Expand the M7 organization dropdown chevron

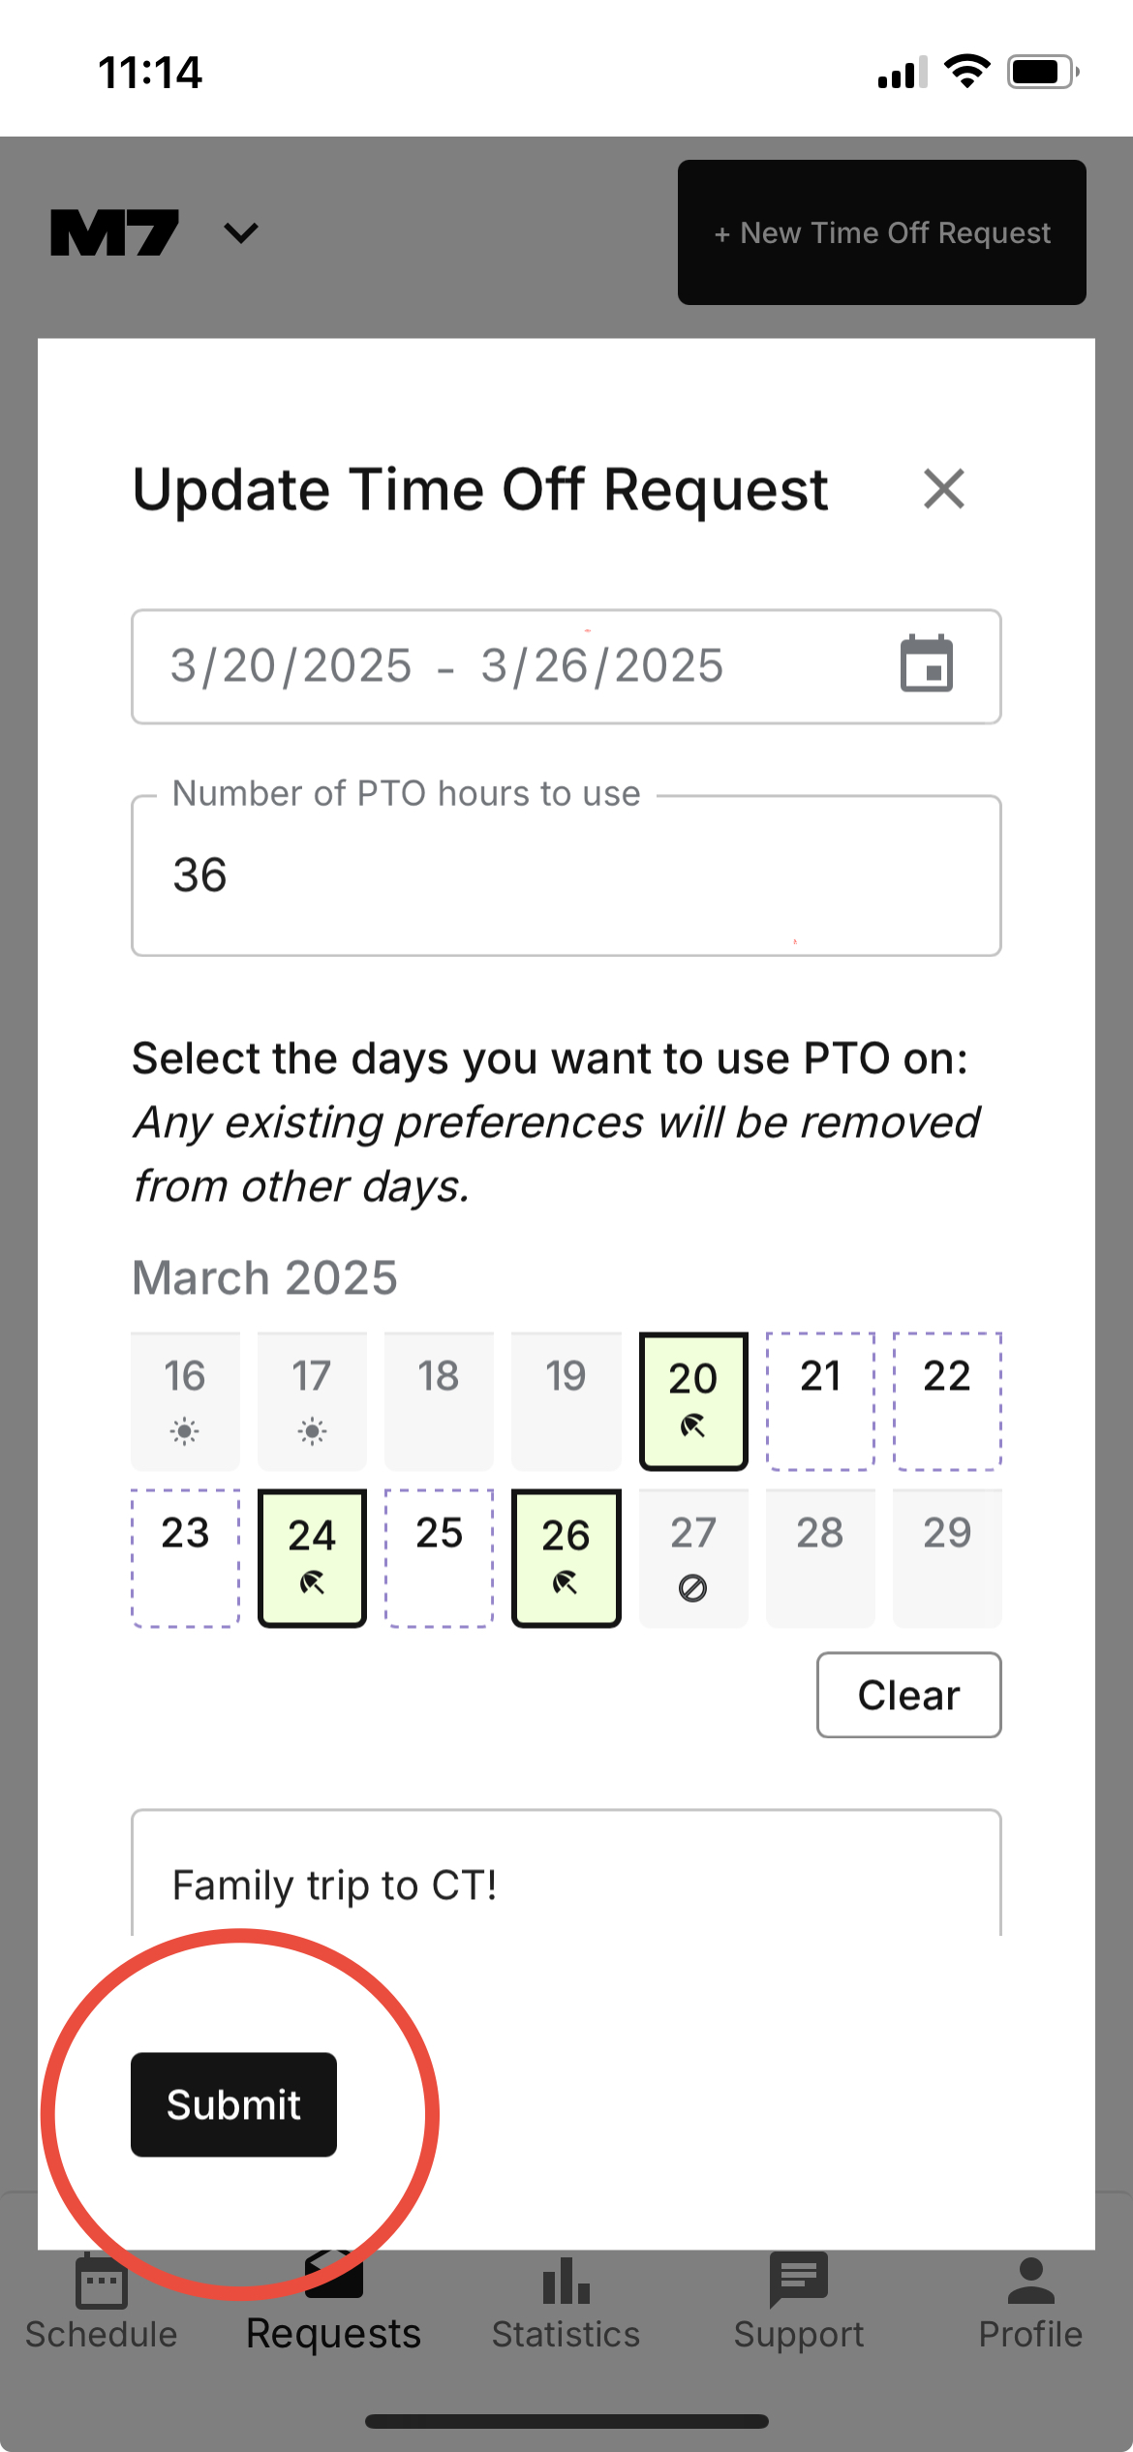[x=240, y=233]
